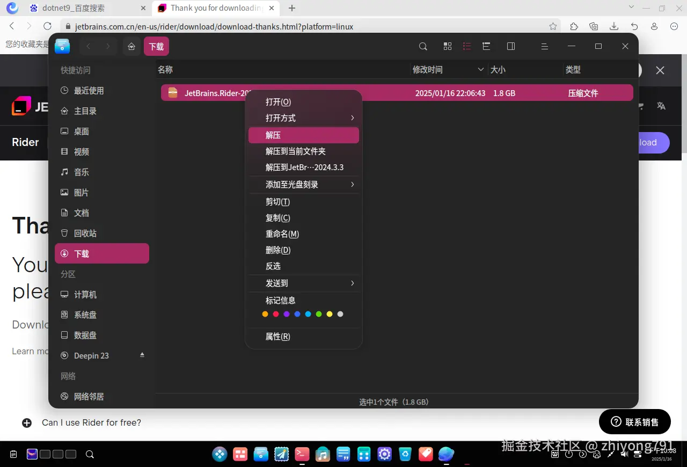Viewport: 687px width, 467px height.
Task: Choose 复制(C) in the context menu
Action: point(304,218)
